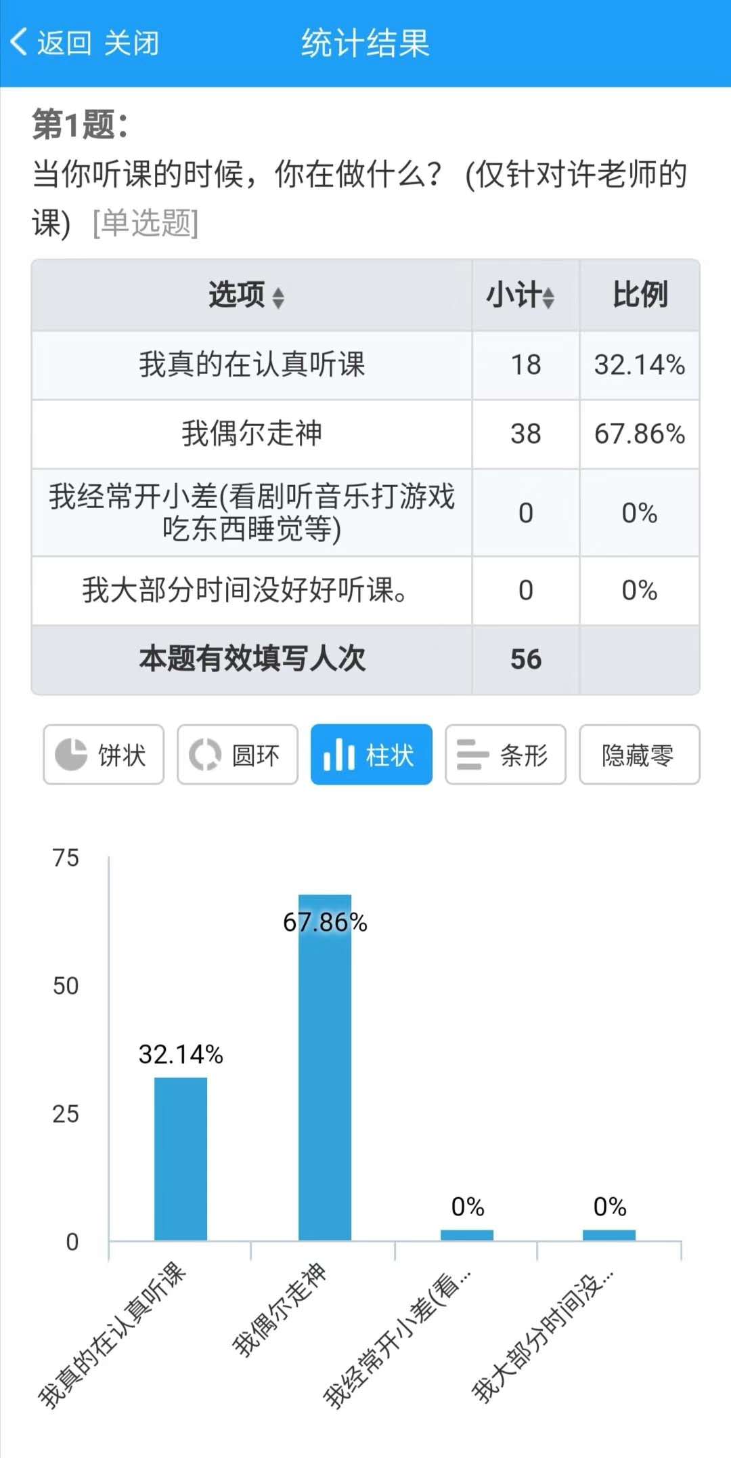Viewport: 731px width, 1458px height.
Task: Tap the back chevron arrow icon
Action: pyautogui.click(x=18, y=42)
